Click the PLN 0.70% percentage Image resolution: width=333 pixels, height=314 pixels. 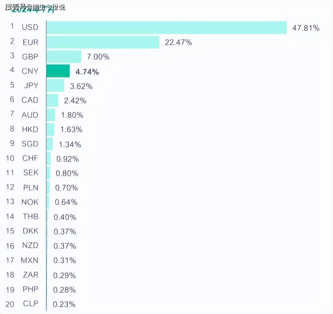(66, 188)
